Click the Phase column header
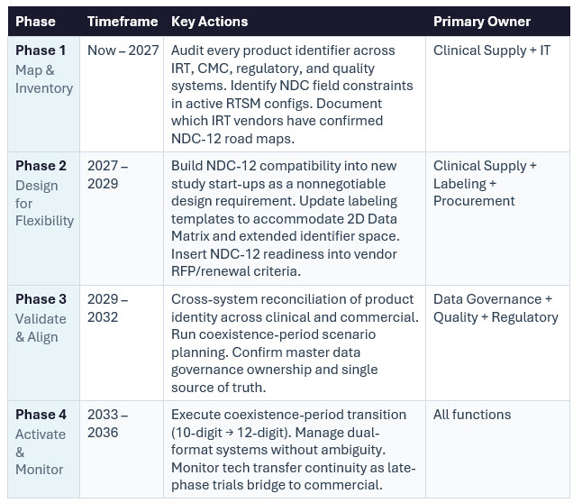573x503 pixels. [35, 21]
